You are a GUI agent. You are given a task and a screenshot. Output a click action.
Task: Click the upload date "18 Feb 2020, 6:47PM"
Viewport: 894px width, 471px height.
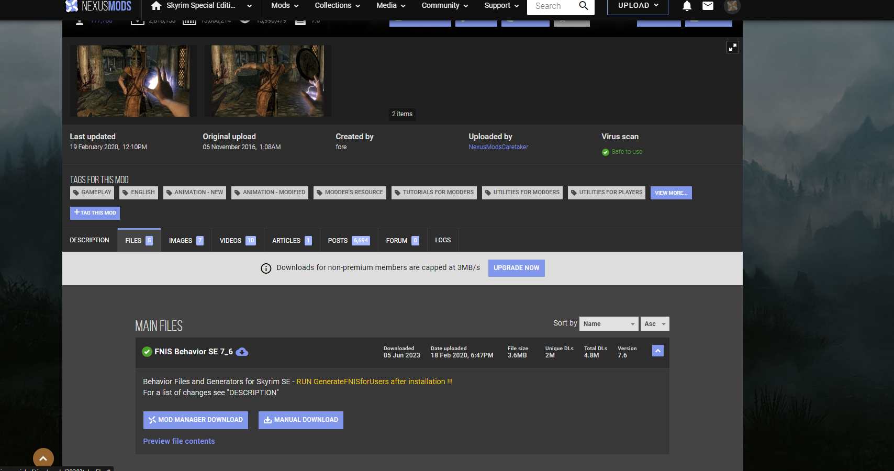pyautogui.click(x=462, y=355)
